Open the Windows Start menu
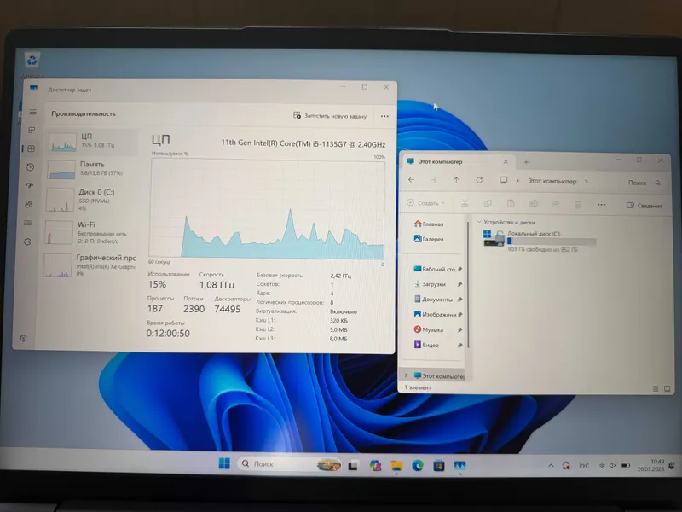682x512 pixels. 224,463
